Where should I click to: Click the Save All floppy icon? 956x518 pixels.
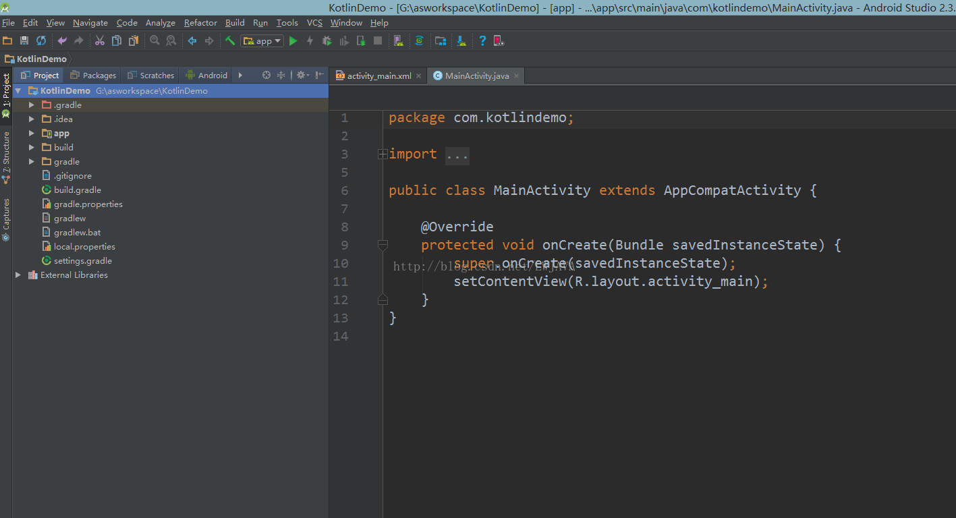coord(24,41)
